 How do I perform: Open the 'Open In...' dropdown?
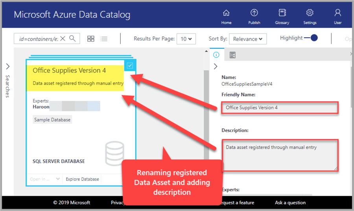click(x=45, y=179)
